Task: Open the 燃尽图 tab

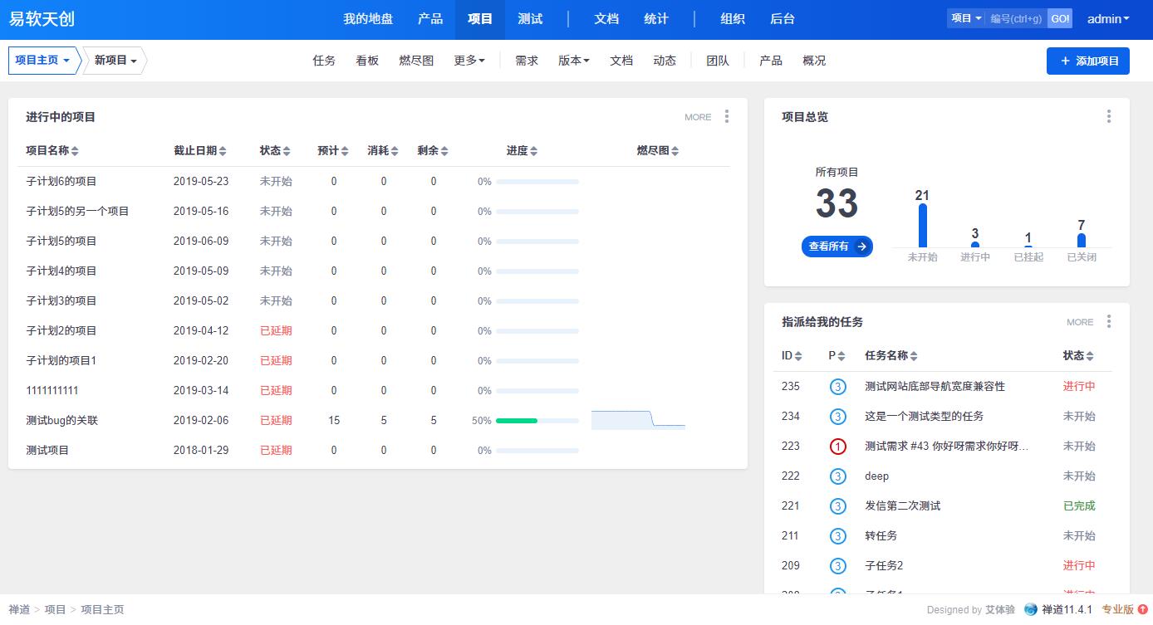Action: coord(416,61)
